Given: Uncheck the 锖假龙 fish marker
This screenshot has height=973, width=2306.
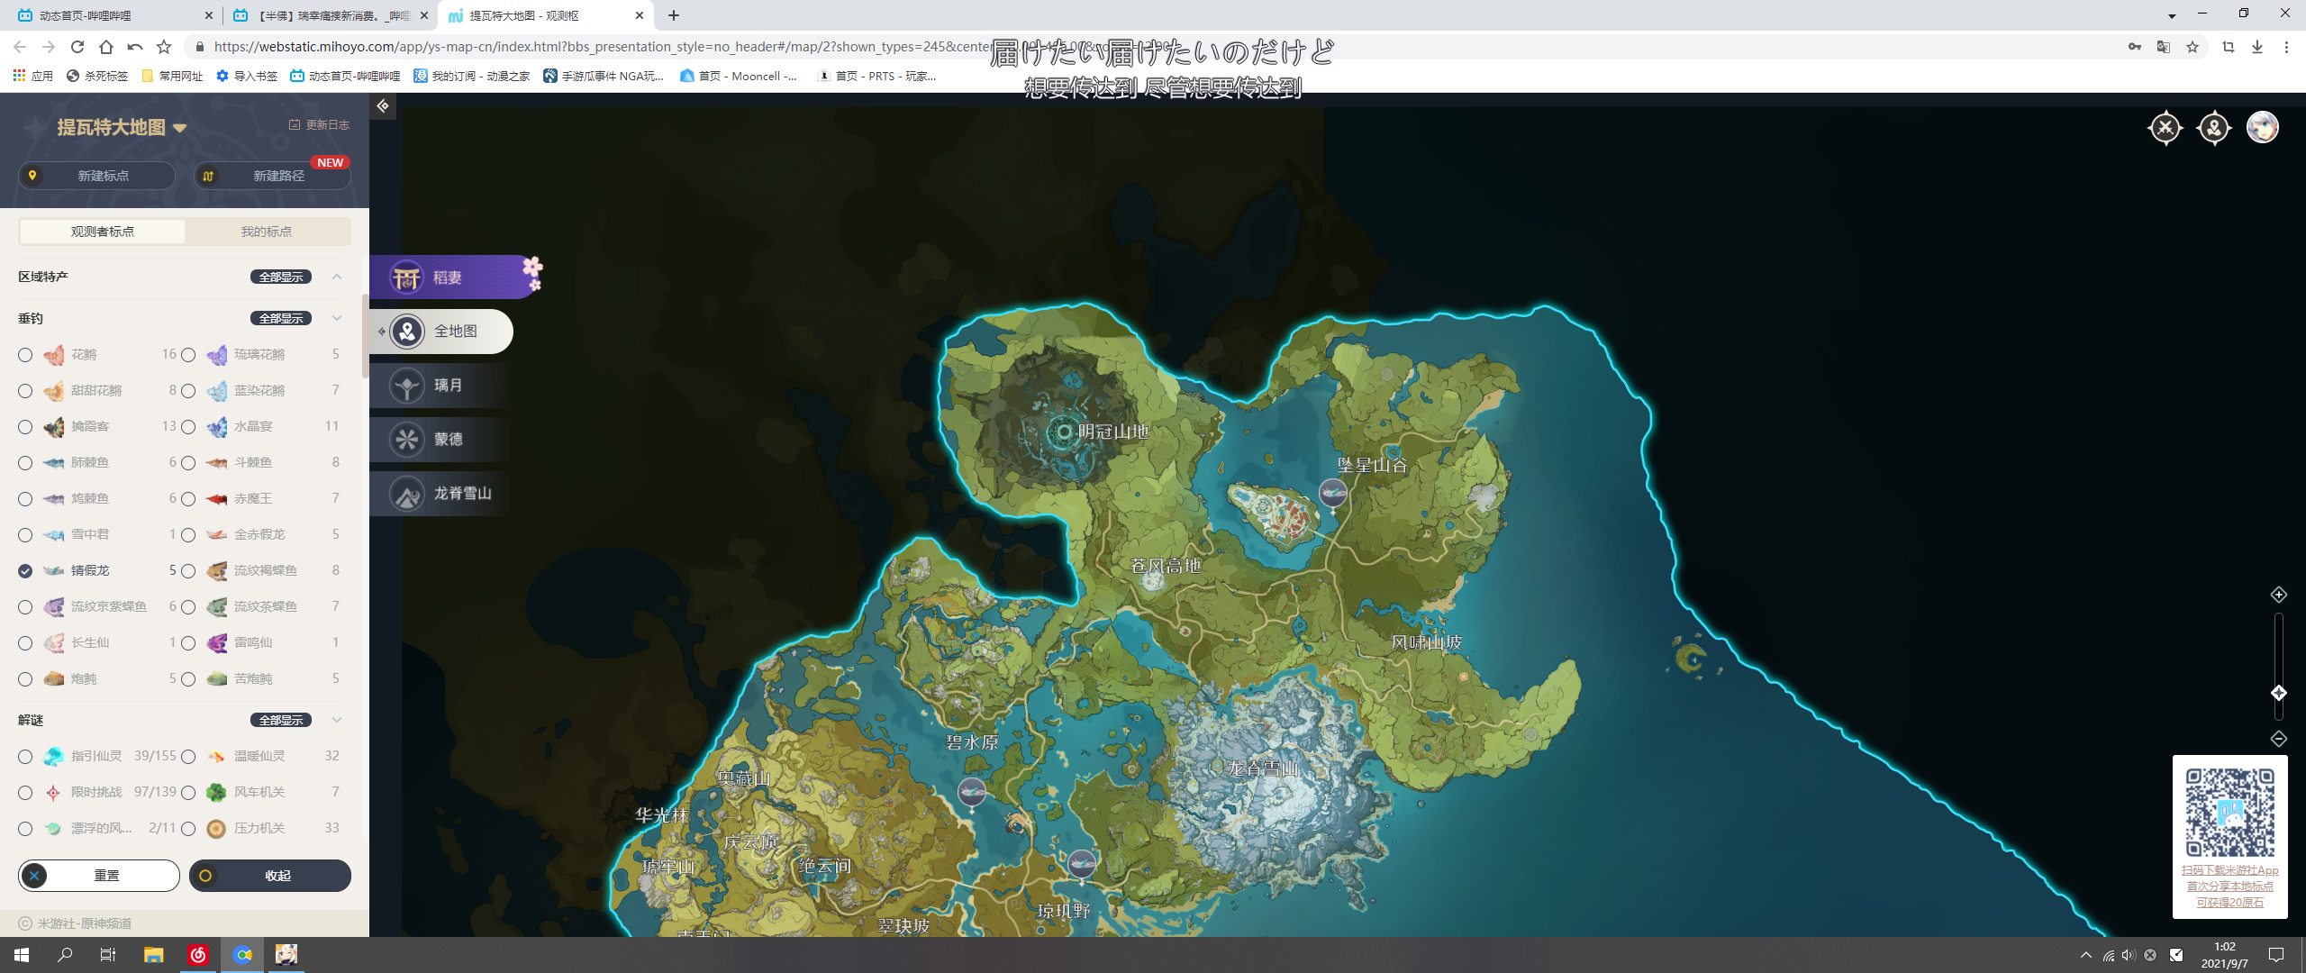Looking at the screenshot, I should [x=25, y=571].
